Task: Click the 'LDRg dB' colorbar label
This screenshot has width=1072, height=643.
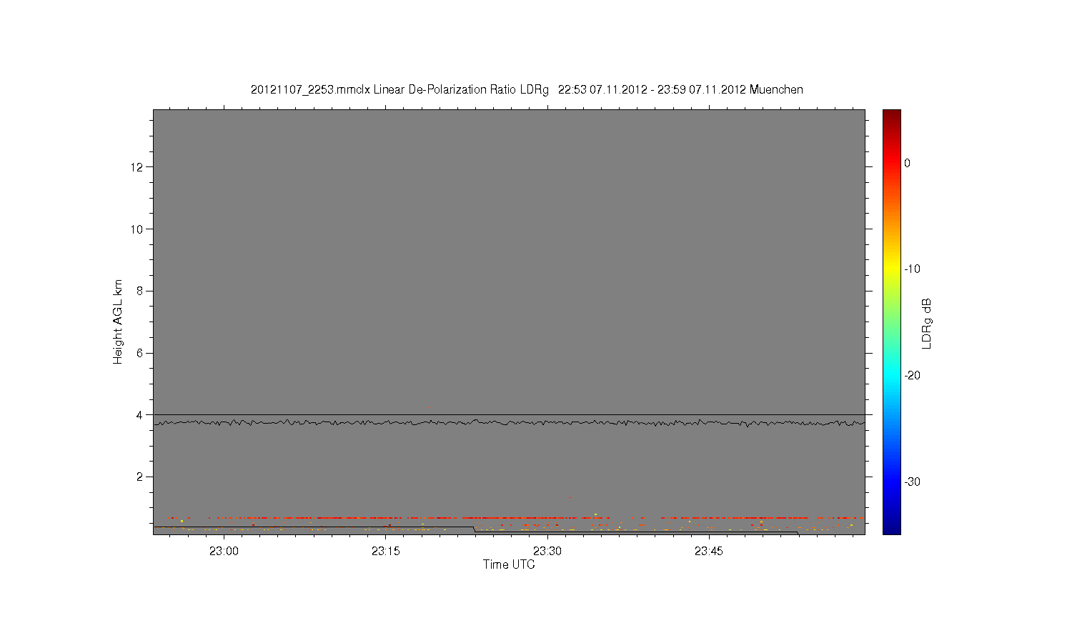Action: 927,324
